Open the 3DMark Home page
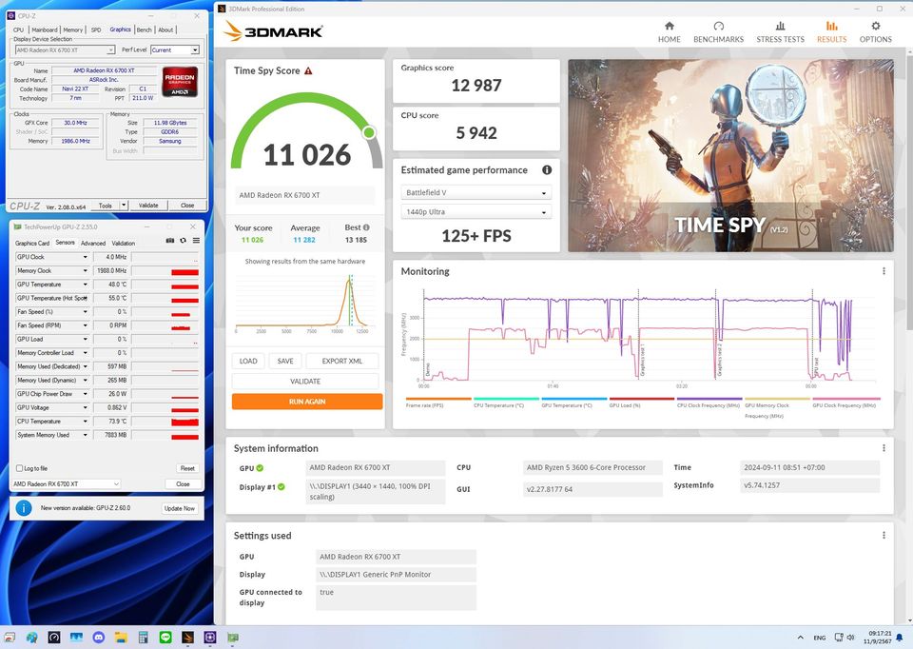The image size is (913, 649). click(669, 32)
